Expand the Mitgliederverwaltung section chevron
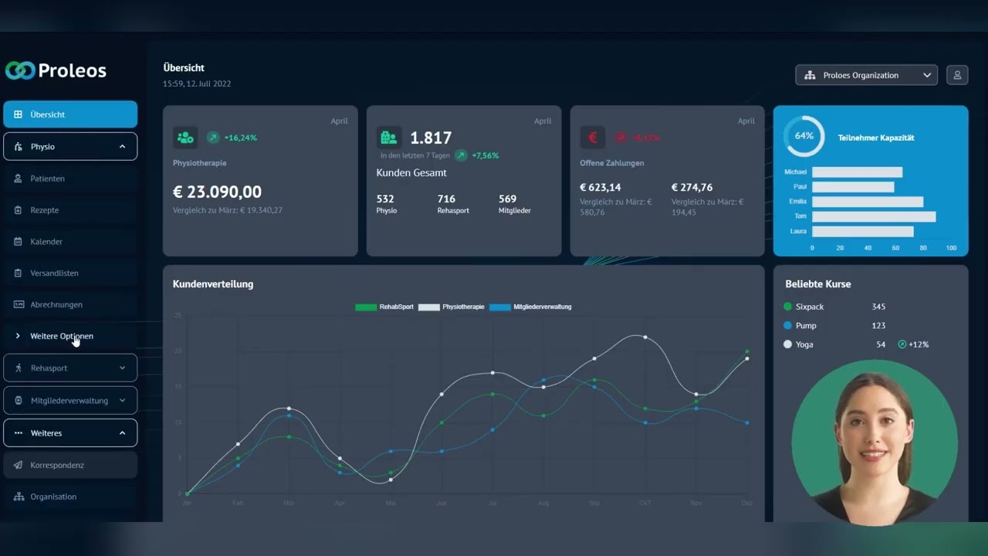Viewport: 988px width, 556px height. tap(122, 401)
